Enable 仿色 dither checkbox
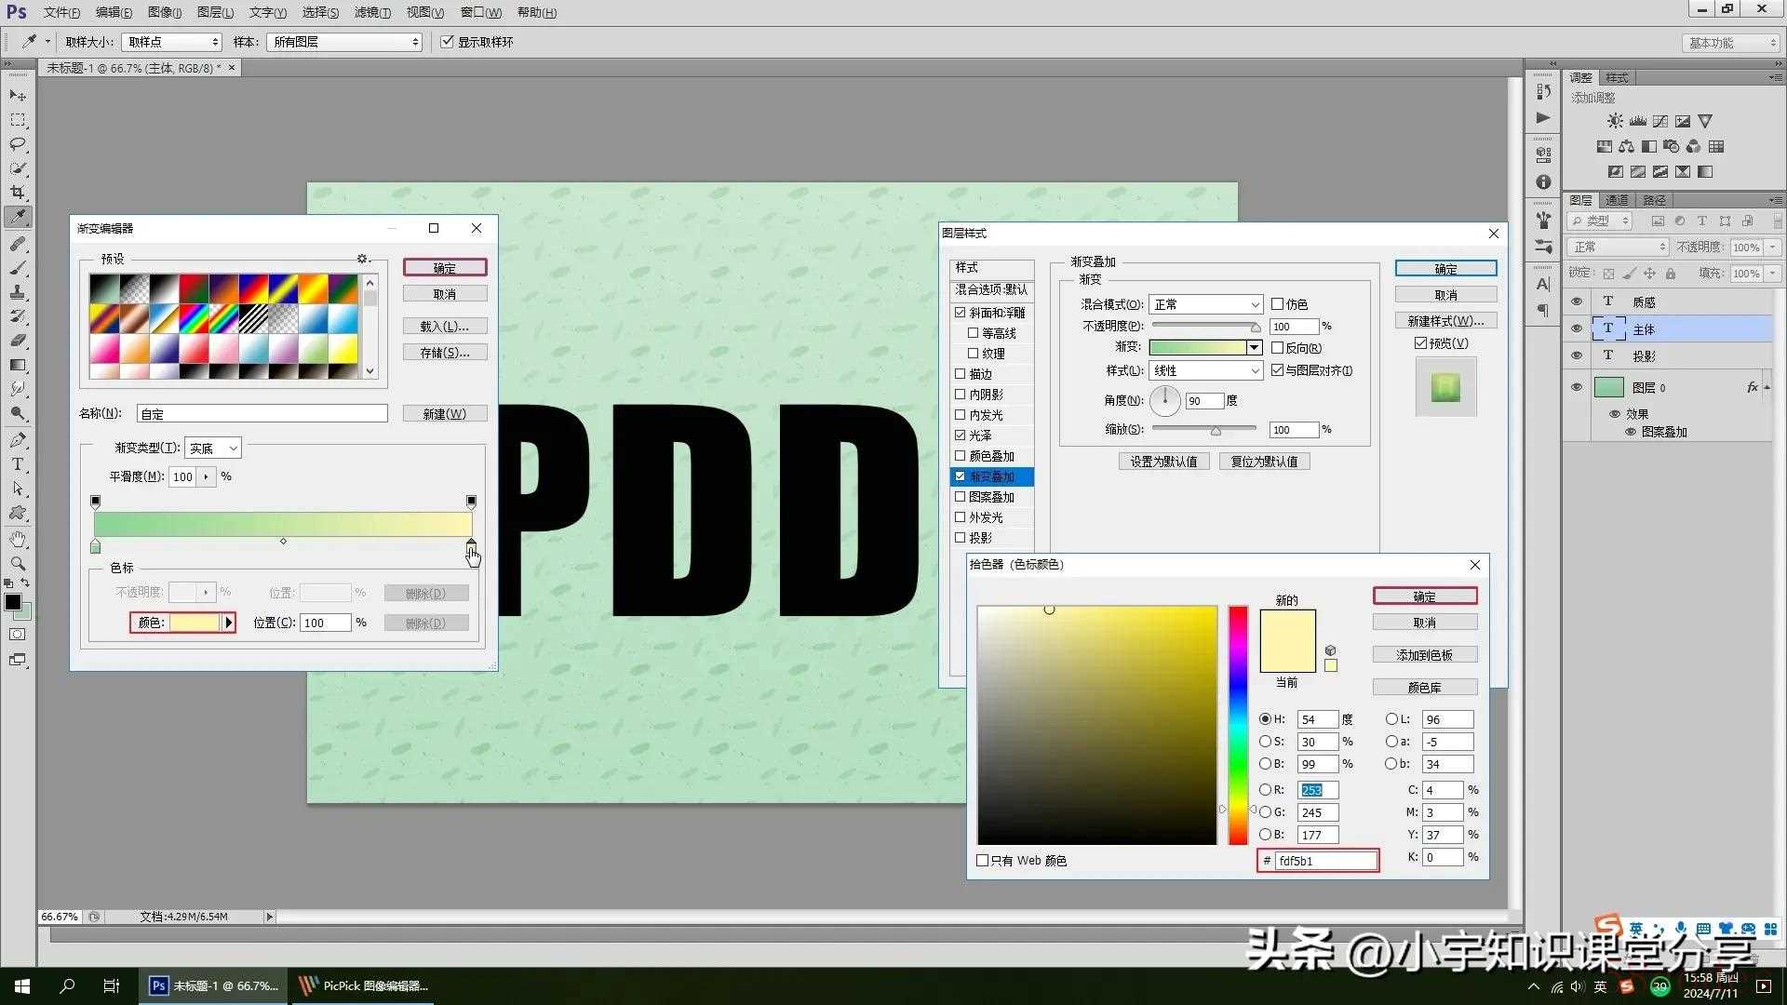This screenshot has height=1005, width=1787. pos(1277,304)
